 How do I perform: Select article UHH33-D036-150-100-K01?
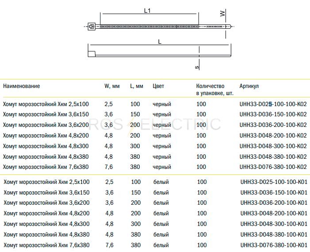click(x=274, y=192)
